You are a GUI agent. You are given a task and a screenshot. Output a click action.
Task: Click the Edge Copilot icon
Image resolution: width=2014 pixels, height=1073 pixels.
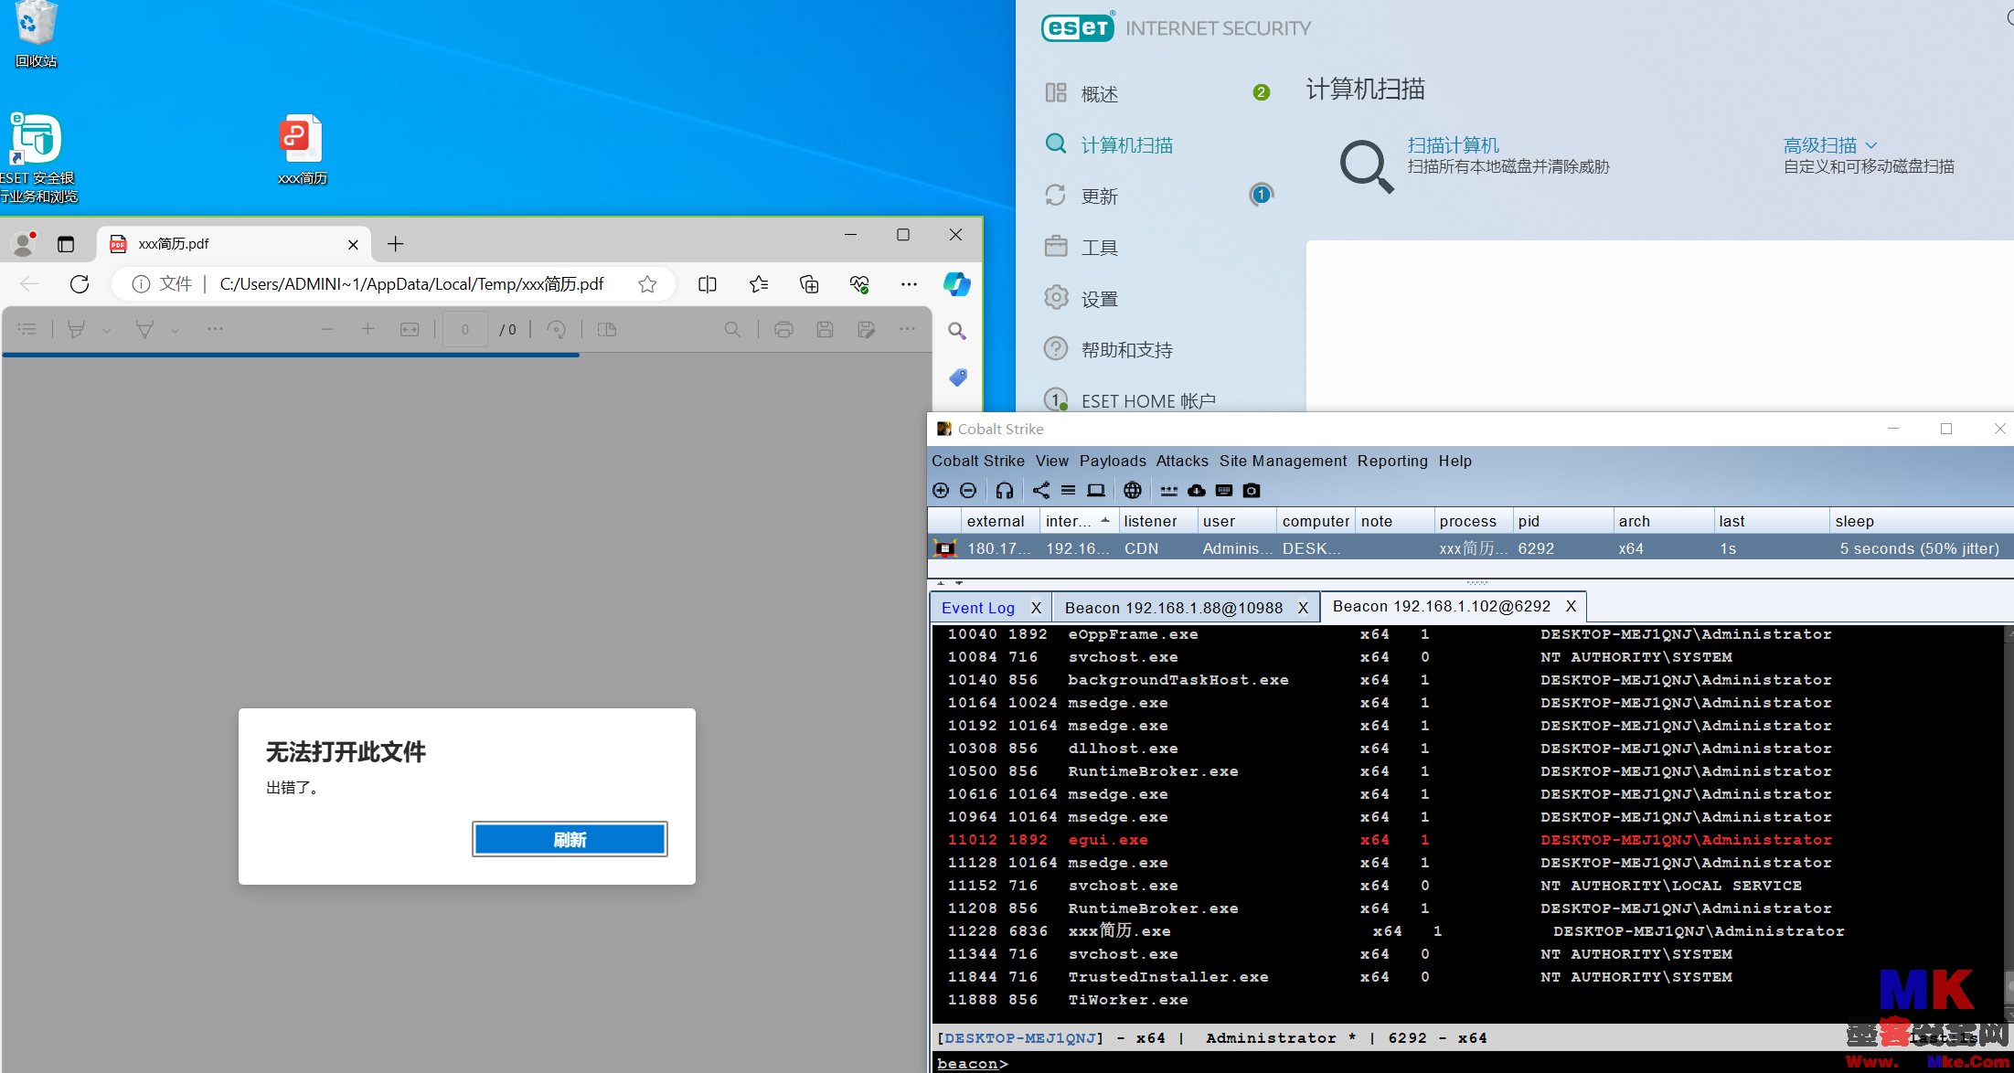pyautogui.click(x=957, y=284)
